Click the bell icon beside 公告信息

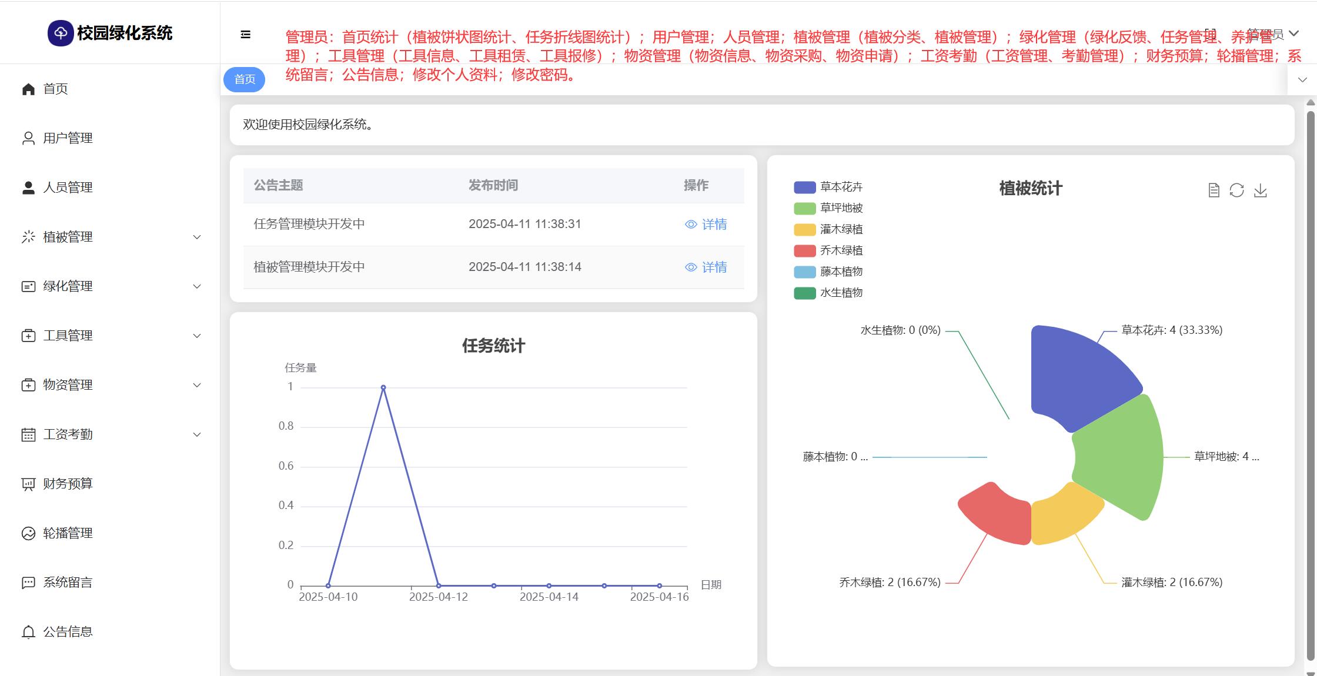click(x=28, y=632)
